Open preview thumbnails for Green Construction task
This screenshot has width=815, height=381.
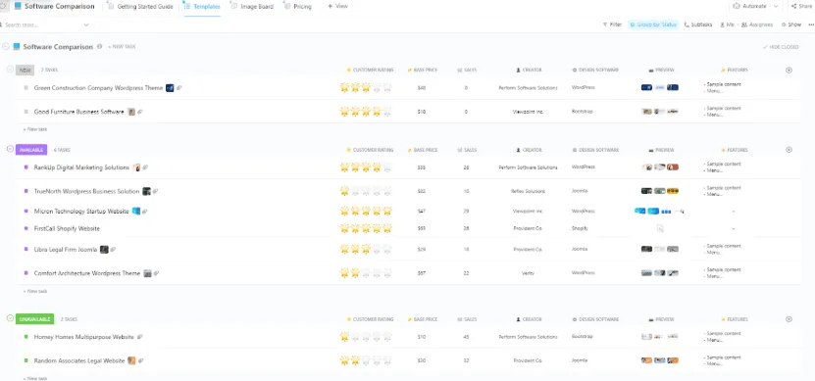tap(660, 88)
